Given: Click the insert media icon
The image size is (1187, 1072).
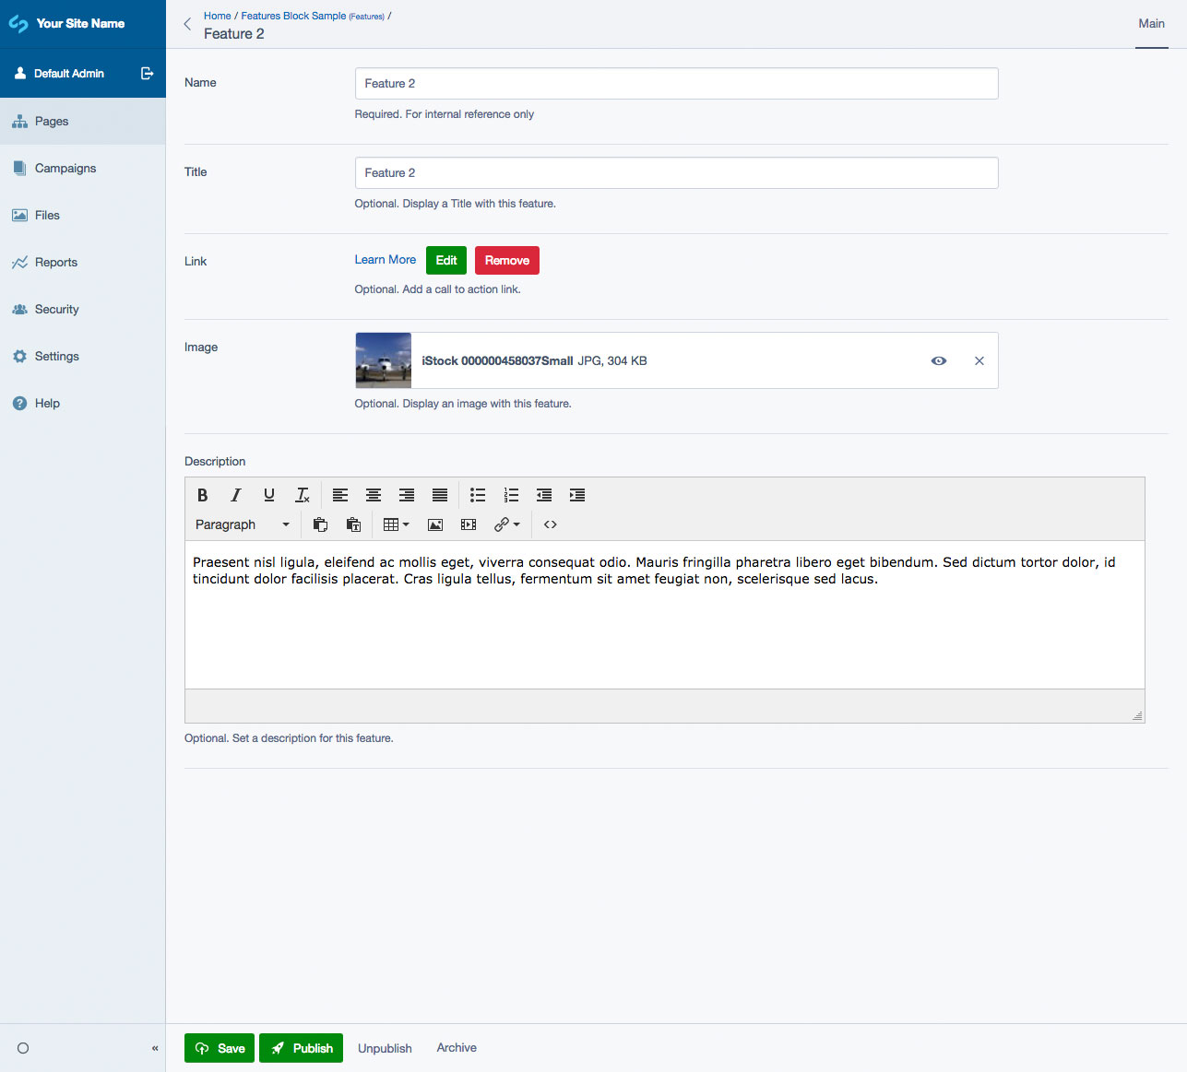Looking at the screenshot, I should (x=469, y=524).
